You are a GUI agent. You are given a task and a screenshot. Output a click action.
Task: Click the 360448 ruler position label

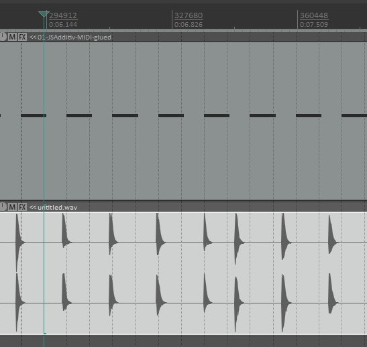tap(314, 15)
